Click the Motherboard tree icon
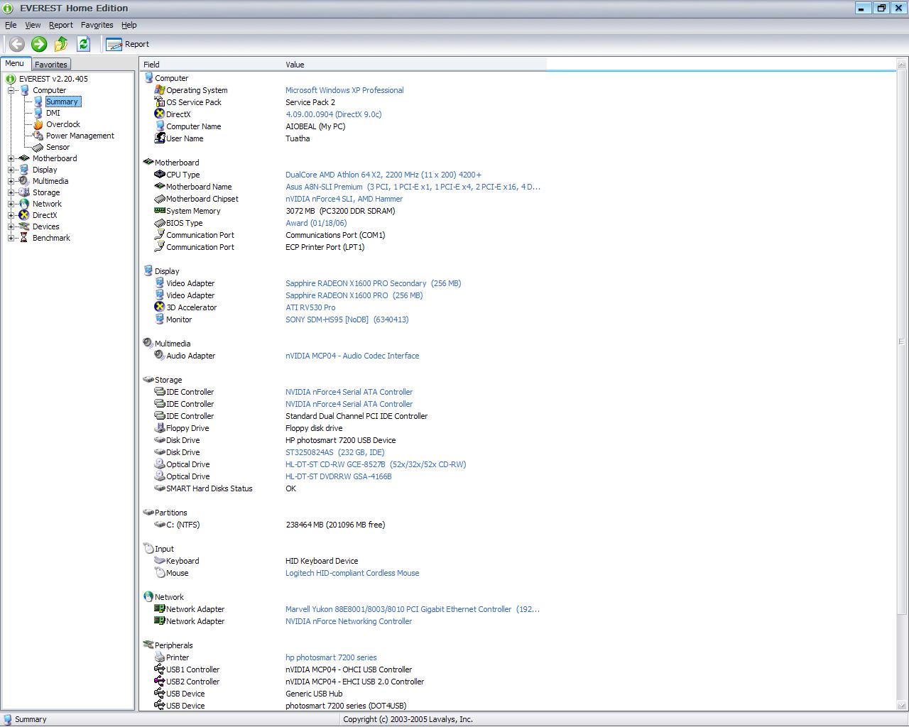The image size is (909, 727). click(24, 158)
